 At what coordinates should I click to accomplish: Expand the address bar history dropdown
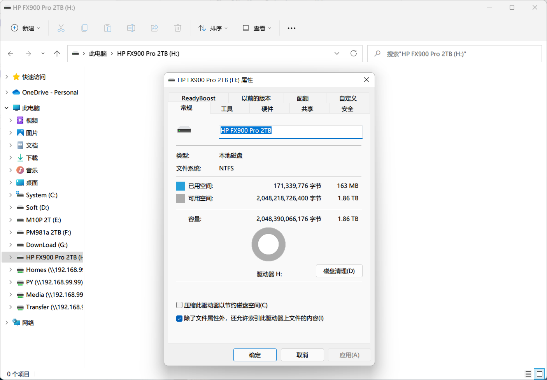coord(337,53)
